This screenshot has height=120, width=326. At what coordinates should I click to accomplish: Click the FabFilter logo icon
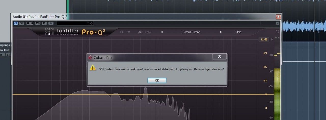tap(50, 32)
